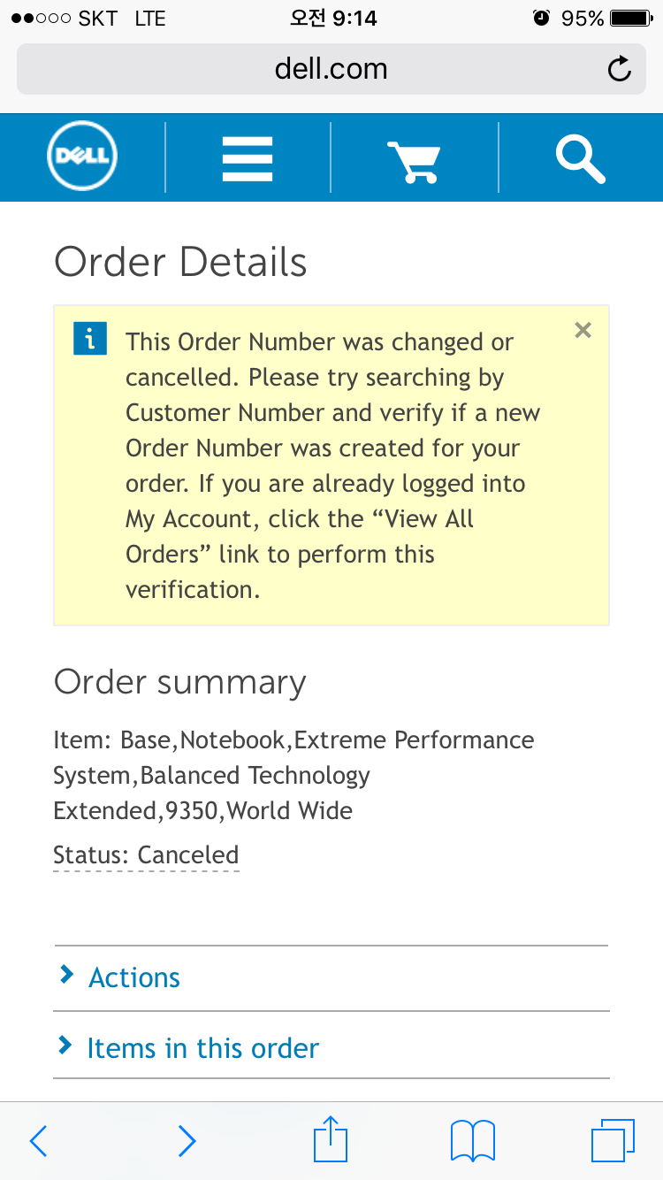Click the chevron beside Actions
Image resolution: width=663 pixels, height=1180 pixels.
pos(66,976)
